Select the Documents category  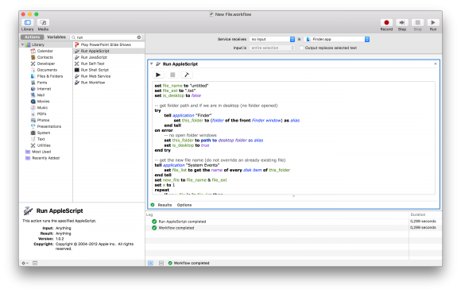(47, 70)
